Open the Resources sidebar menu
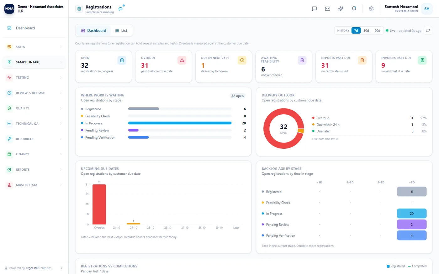The width and height of the screenshot is (439, 274). click(34, 139)
